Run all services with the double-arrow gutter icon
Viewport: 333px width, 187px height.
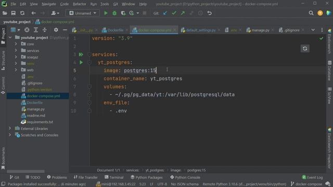tap(81, 55)
